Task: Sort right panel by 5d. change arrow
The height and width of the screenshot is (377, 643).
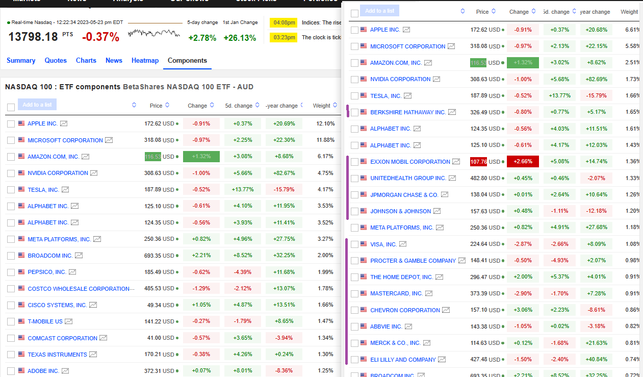Action: [574, 11]
